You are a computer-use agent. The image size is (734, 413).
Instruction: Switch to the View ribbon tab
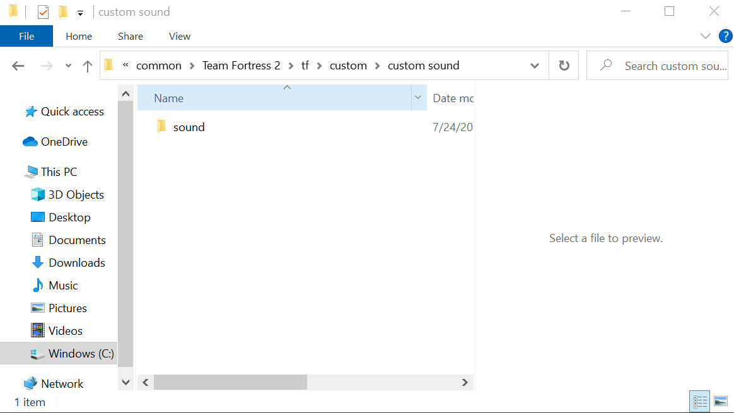pyautogui.click(x=179, y=36)
